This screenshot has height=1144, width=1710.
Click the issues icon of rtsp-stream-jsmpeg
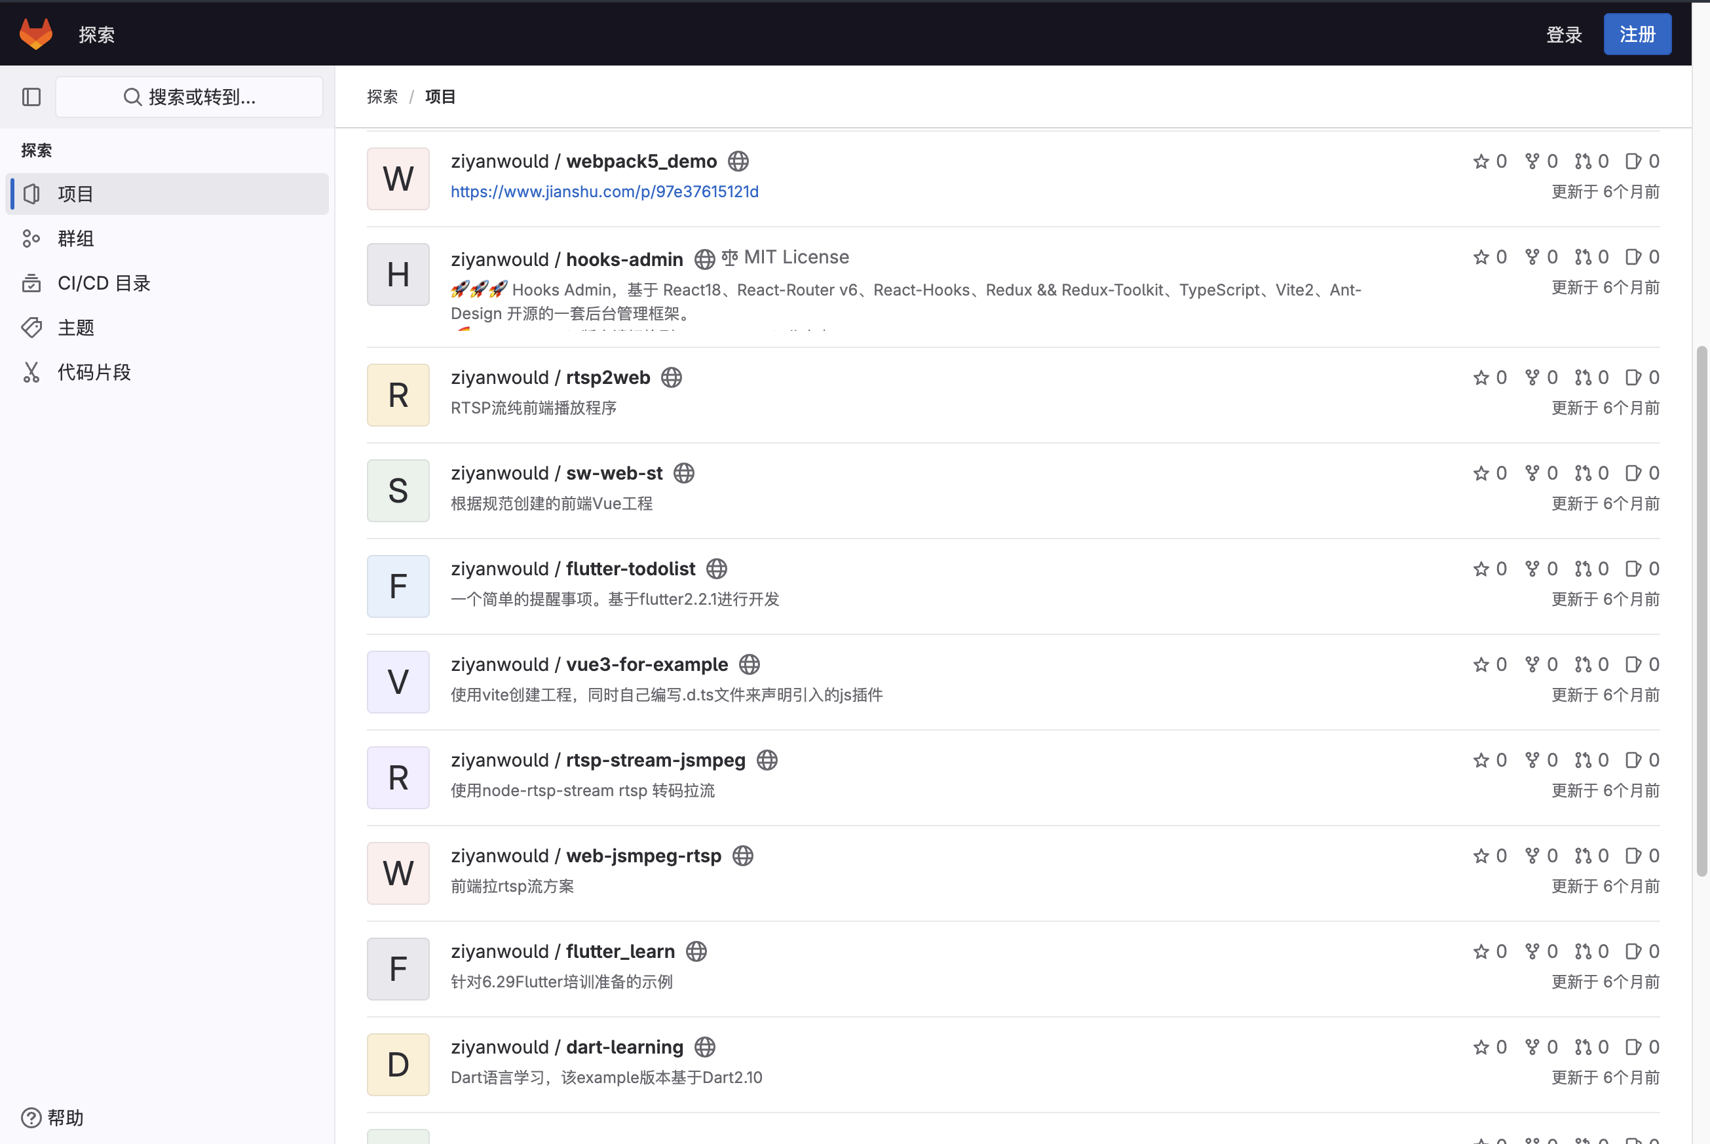coord(1633,759)
